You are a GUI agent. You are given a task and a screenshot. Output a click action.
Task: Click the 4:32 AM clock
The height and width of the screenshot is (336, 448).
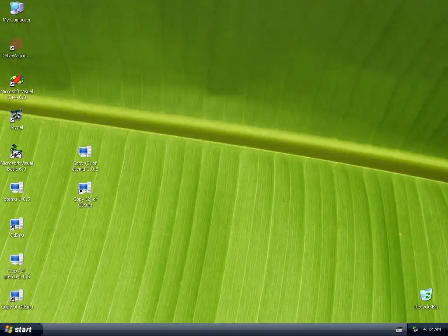pyautogui.click(x=432, y=329)
